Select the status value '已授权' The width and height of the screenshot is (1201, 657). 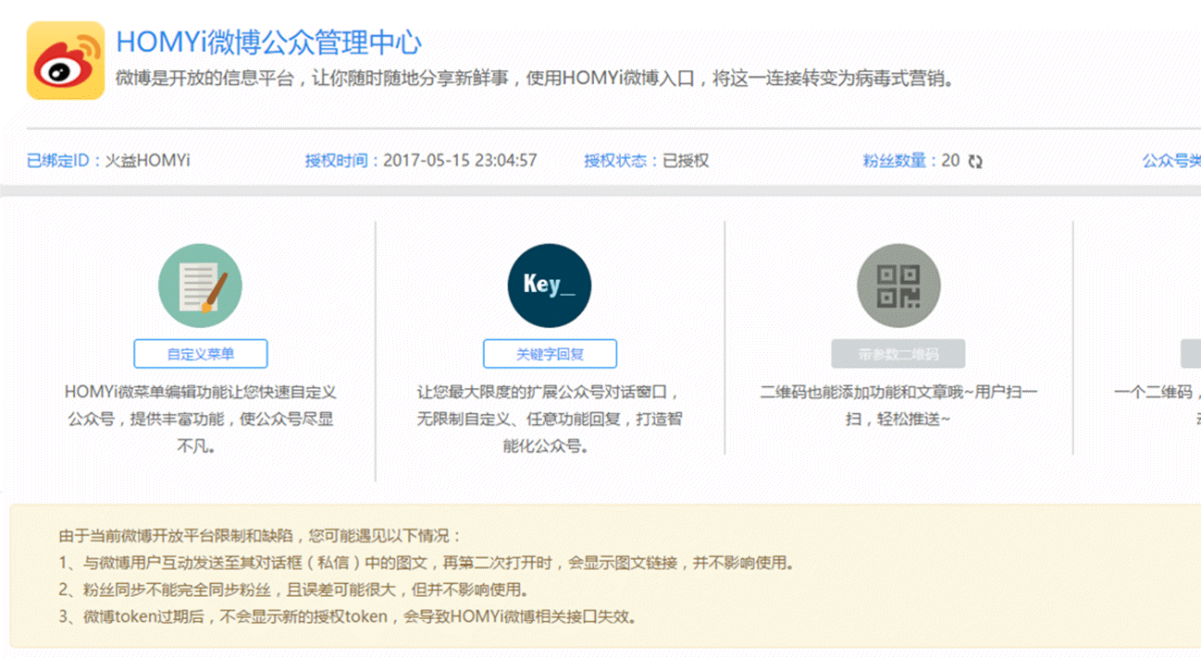pos(686,161)
